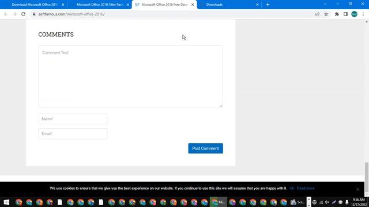Click the page vertical scrollbar thumb
The width and height of the screenshot is (369, 207).
coord(367,177)
